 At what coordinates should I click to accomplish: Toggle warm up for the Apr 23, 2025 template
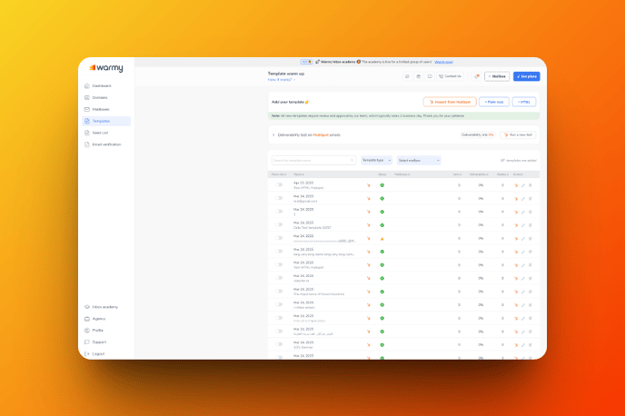pos(279,185)
